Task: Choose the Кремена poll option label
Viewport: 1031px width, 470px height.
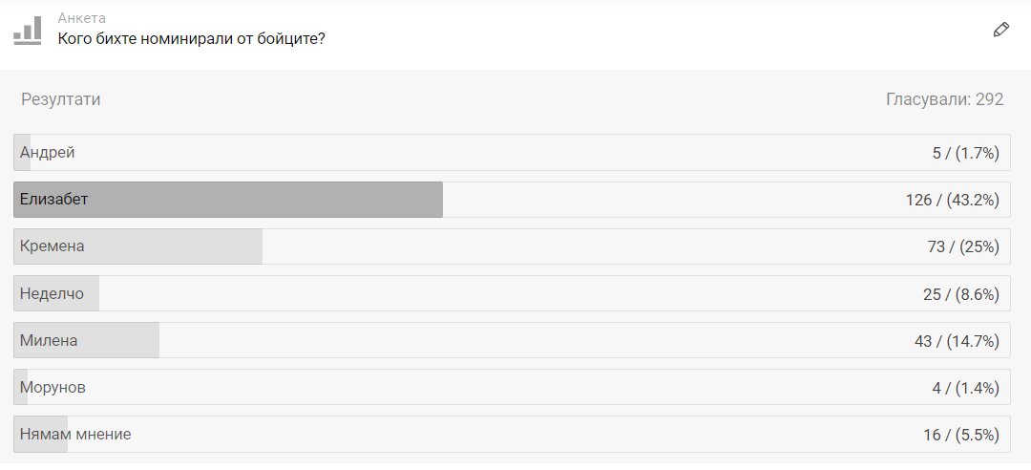Action: coord(53,246)
